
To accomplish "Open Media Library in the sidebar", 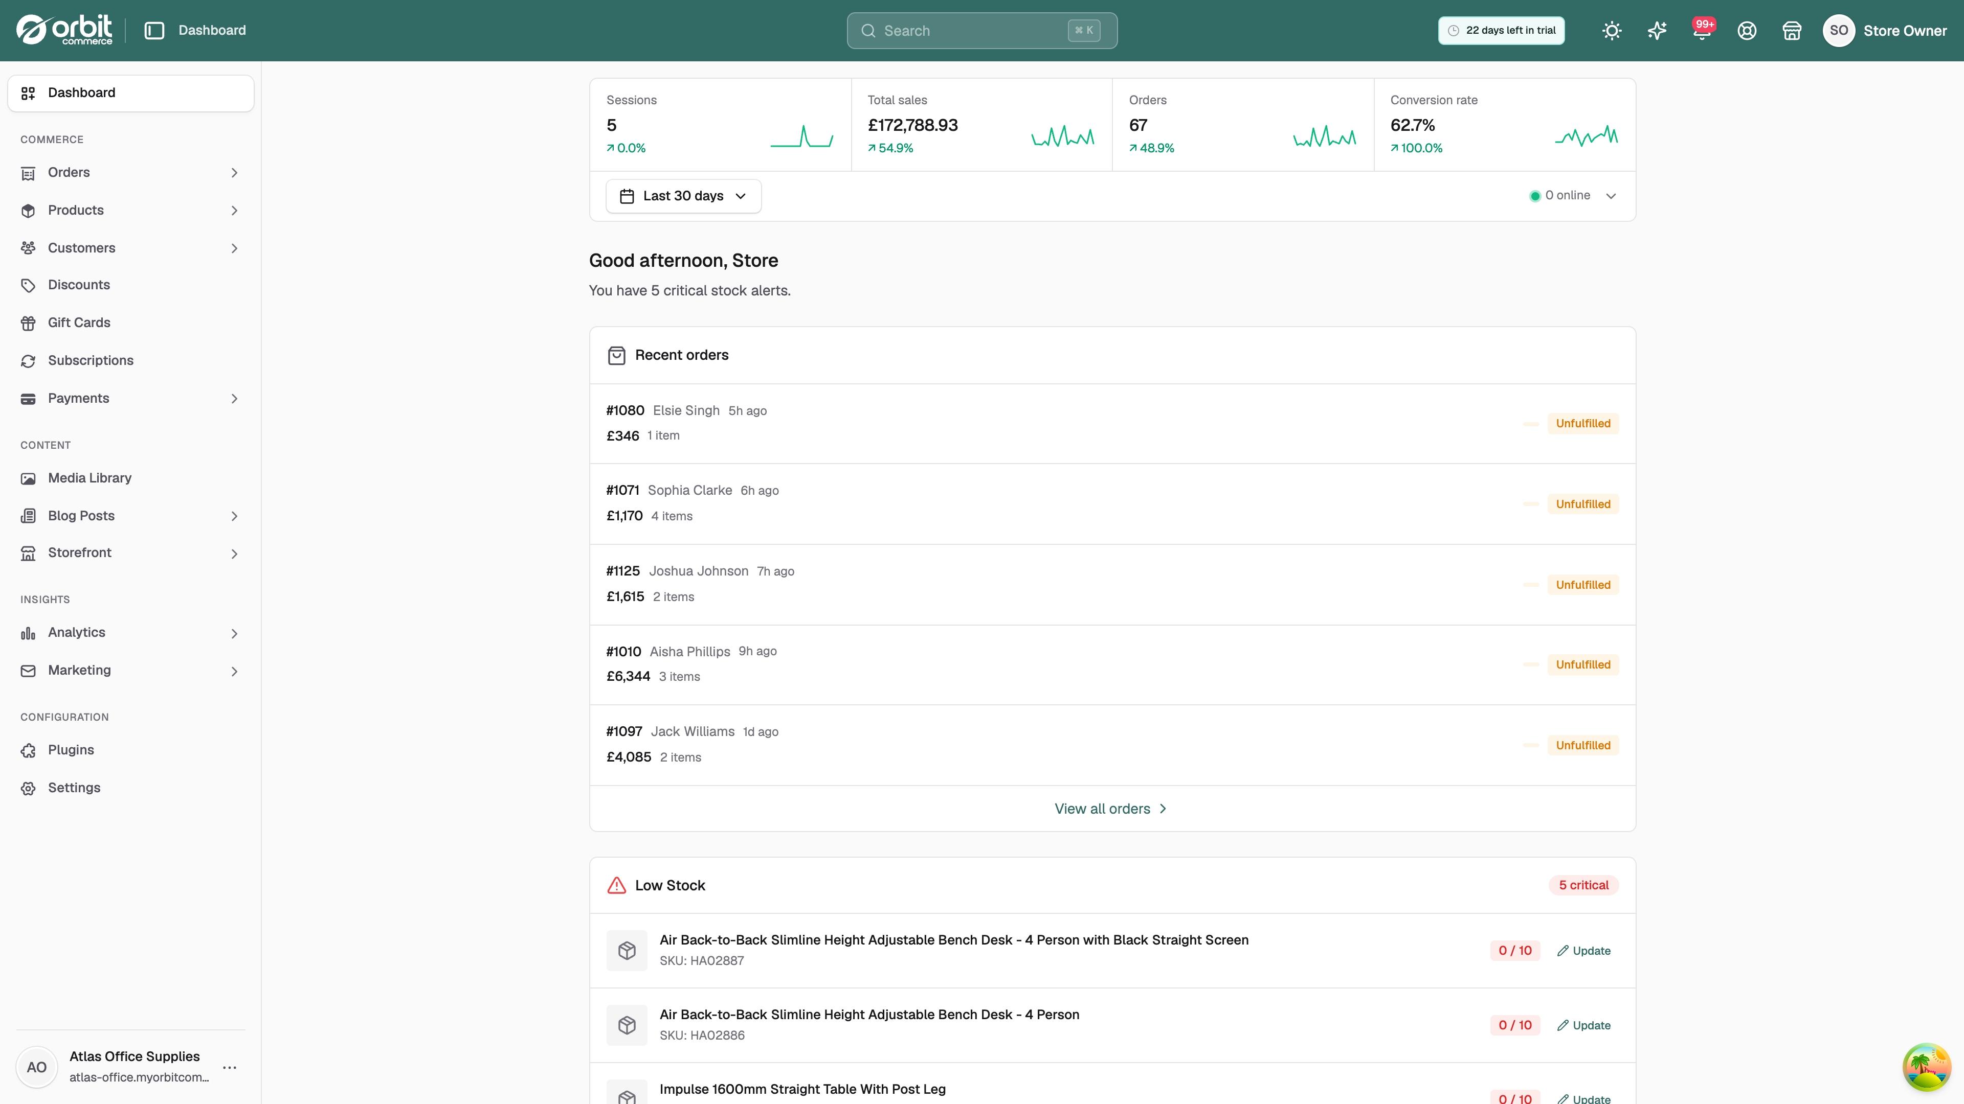I will 130,478.
